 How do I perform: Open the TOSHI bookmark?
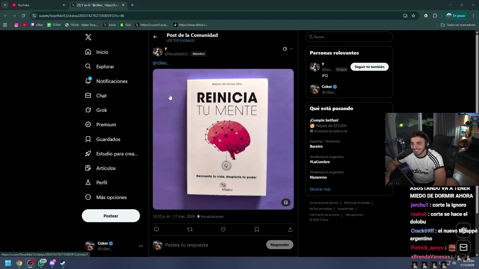(54, 25)
